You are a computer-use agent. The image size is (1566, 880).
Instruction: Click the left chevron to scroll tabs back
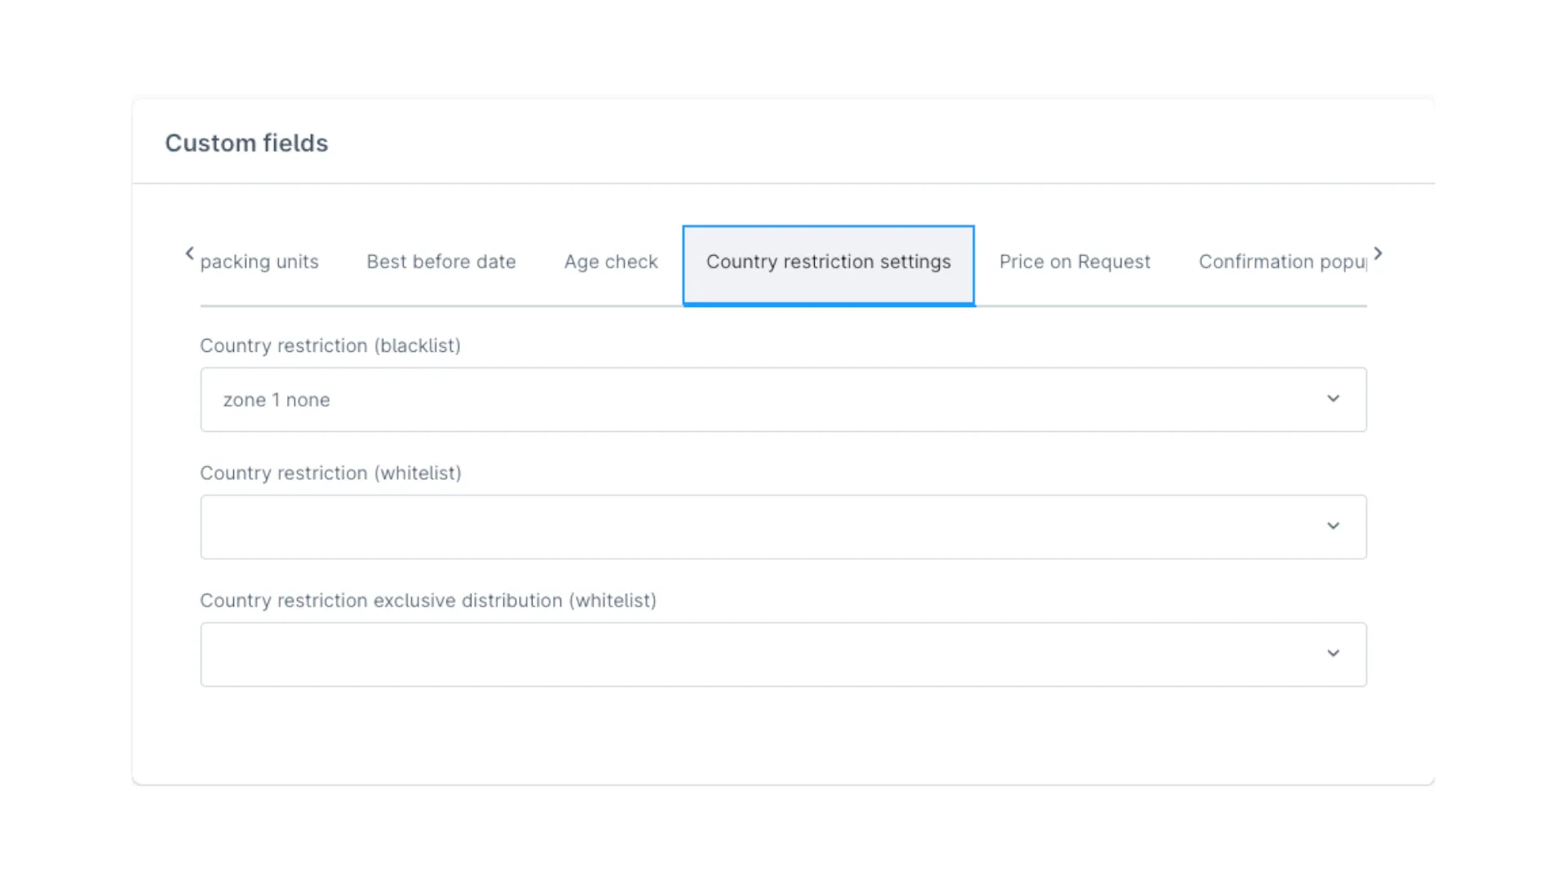[189, 253]
